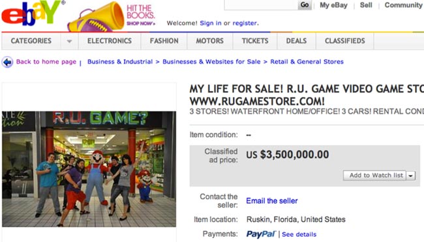Open the Hit The Books megaphone banner
The image size is (424, 242).
(x=112, y=16)
